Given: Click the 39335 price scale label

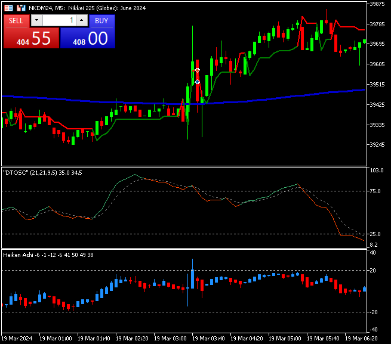Looking at the screenshot, I should pyautogui.click(x=377, y=125).
